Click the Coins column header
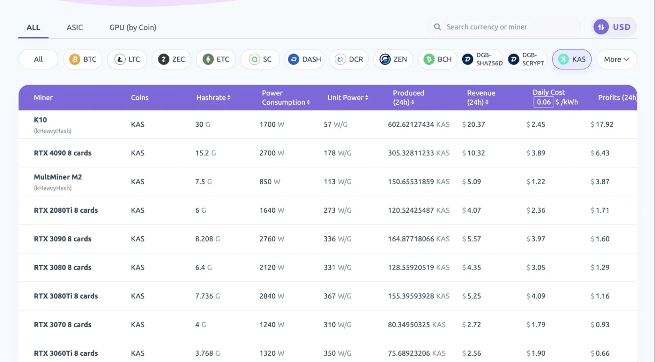Image resolution: width=655 pixels, height=362 pixels. [x=140, y=97]
